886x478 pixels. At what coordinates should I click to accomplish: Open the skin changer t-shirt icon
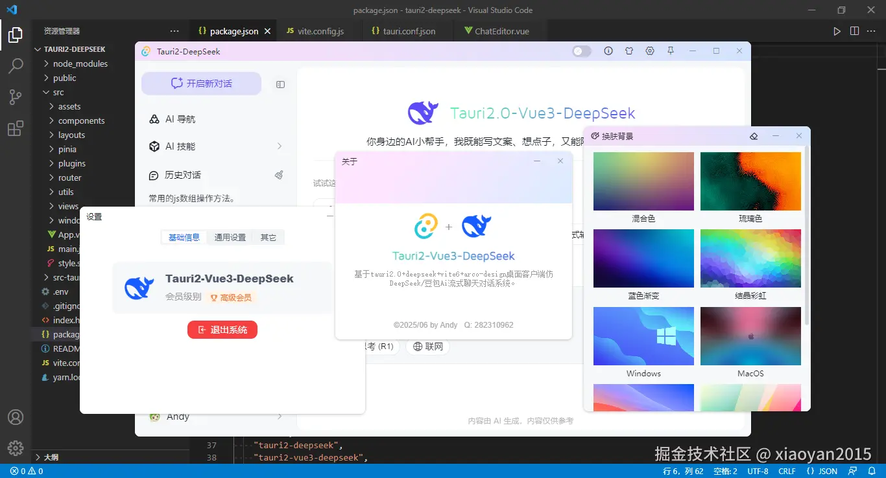629,51
